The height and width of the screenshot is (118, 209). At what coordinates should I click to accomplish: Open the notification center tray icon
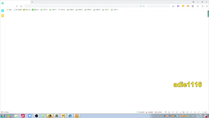click(206, 116)
